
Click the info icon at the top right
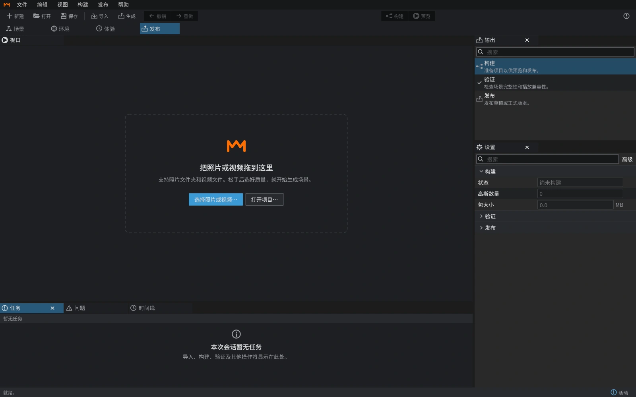coord(626,16)
